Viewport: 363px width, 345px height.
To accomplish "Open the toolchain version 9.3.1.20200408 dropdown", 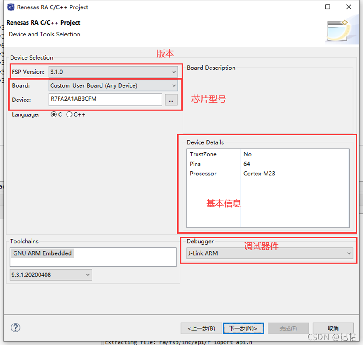I will tap(51, 275).
